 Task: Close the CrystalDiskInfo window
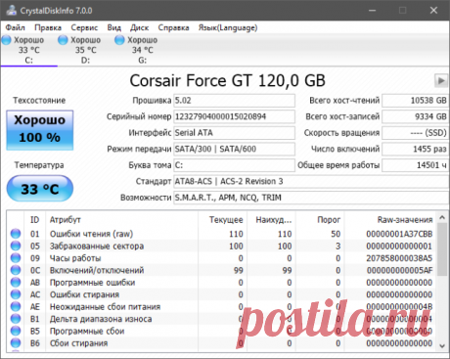click(x=433, y=10)
